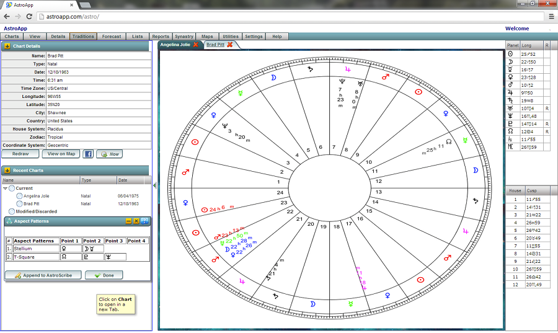Close the Brad Pitt tab red X

pyautogui.click(x=230, y=45)
